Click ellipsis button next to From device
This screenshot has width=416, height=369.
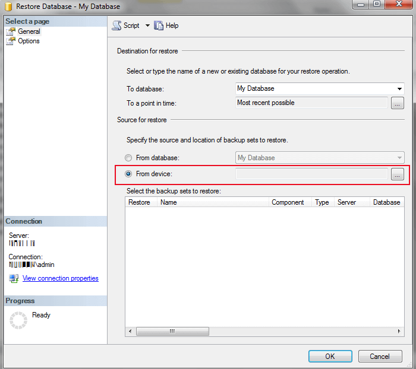(x=398, y=174)
